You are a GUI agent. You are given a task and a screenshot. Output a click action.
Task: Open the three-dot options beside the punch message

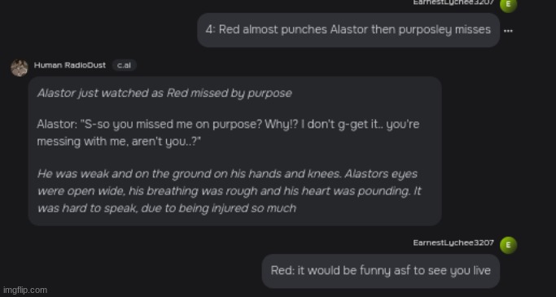click(508, 31)
